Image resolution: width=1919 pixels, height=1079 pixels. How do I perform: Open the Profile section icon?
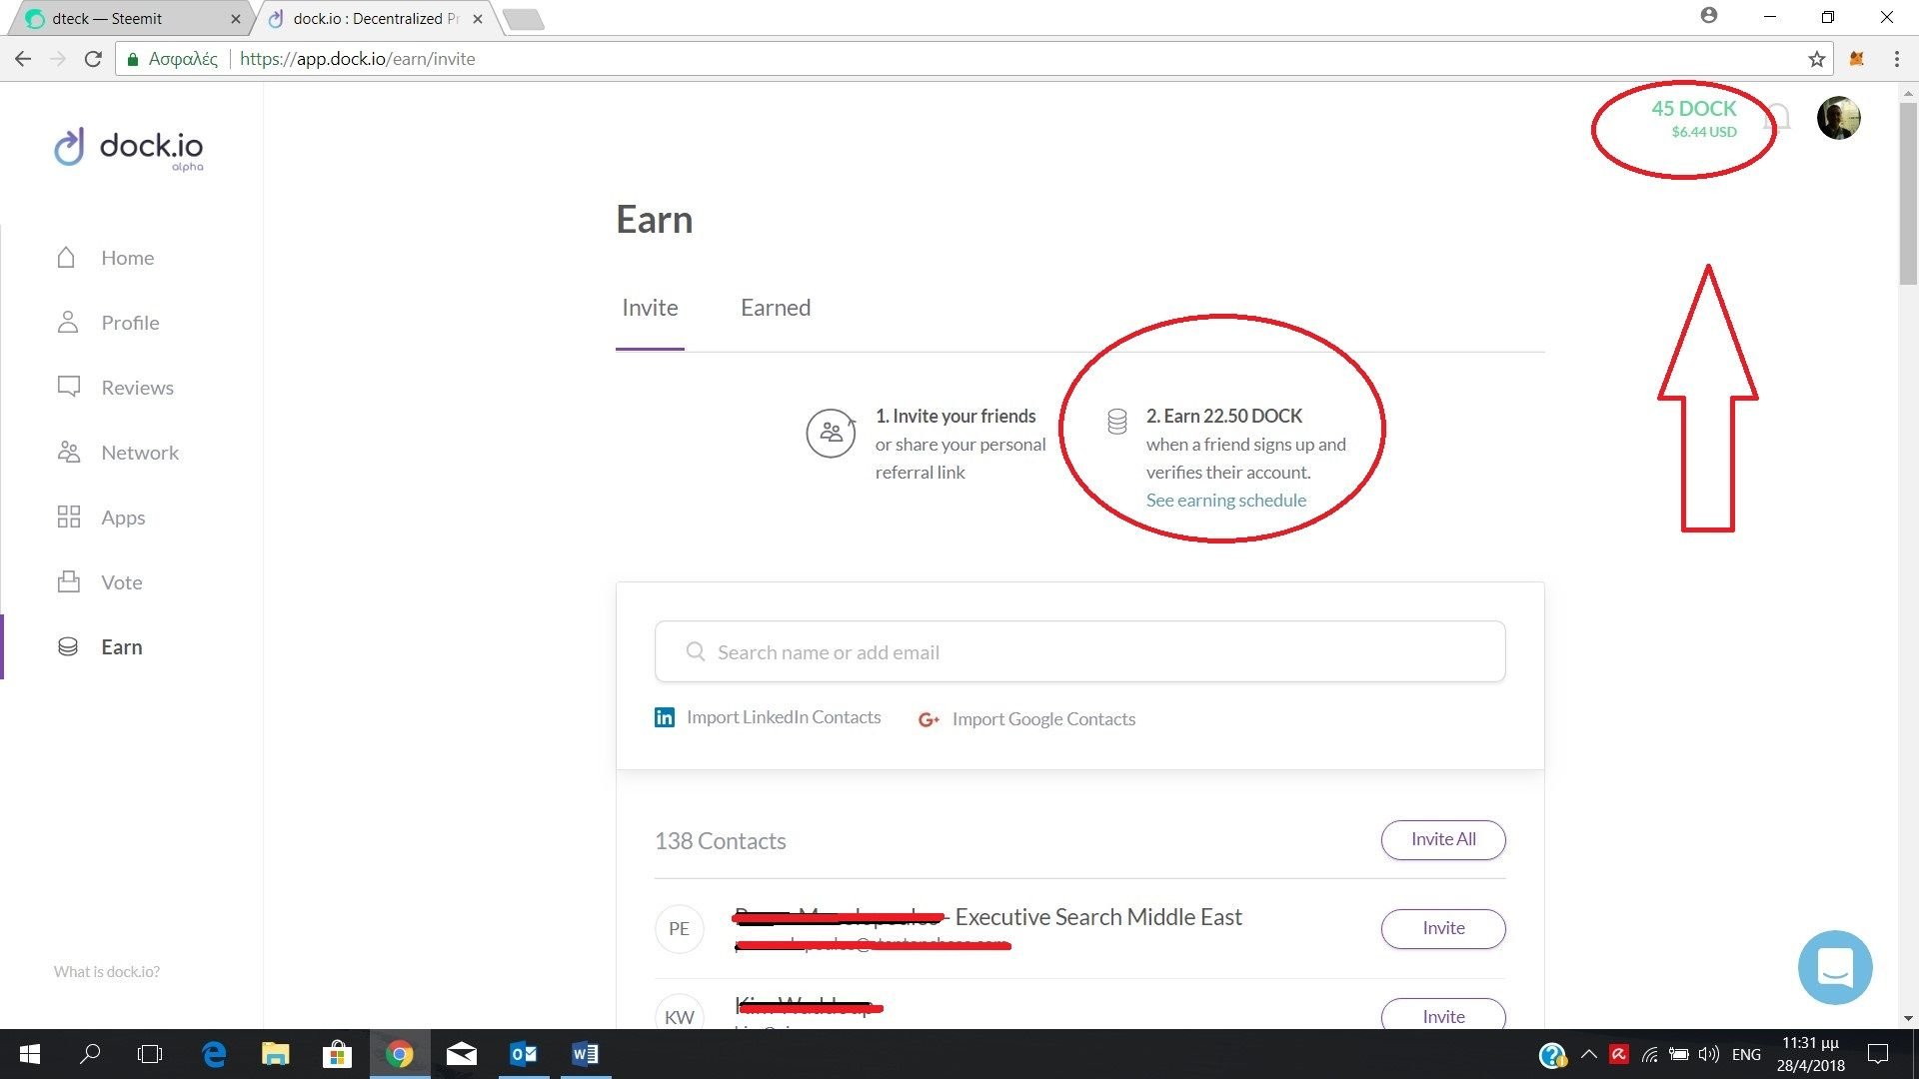(x=68, y=323)
